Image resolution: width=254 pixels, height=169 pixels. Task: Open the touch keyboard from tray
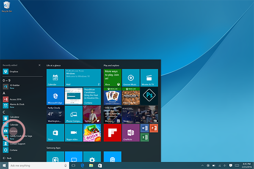point(237,166)
